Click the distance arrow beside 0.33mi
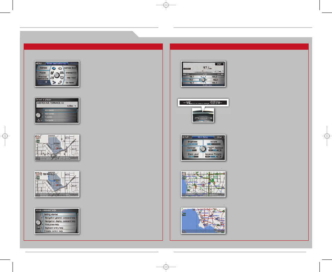 [75, 106]
